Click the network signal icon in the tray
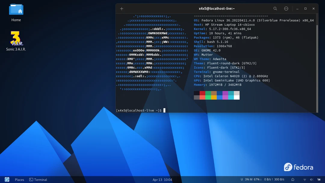The image size is (325, 183). click(305, 179)
